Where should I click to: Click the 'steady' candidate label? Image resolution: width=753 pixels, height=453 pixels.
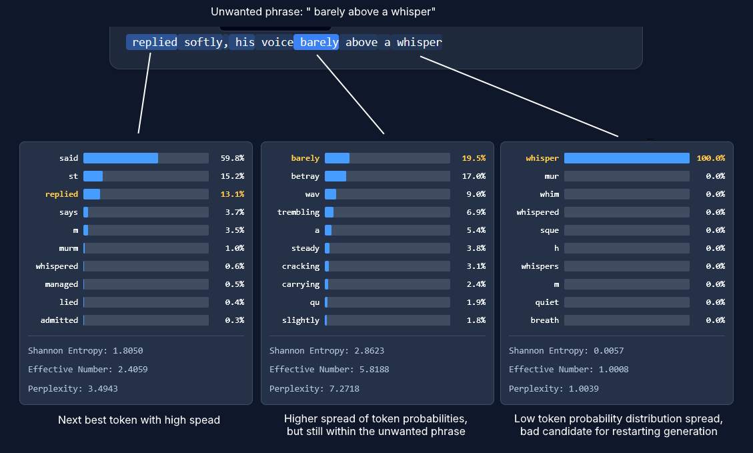pos(305,248)
